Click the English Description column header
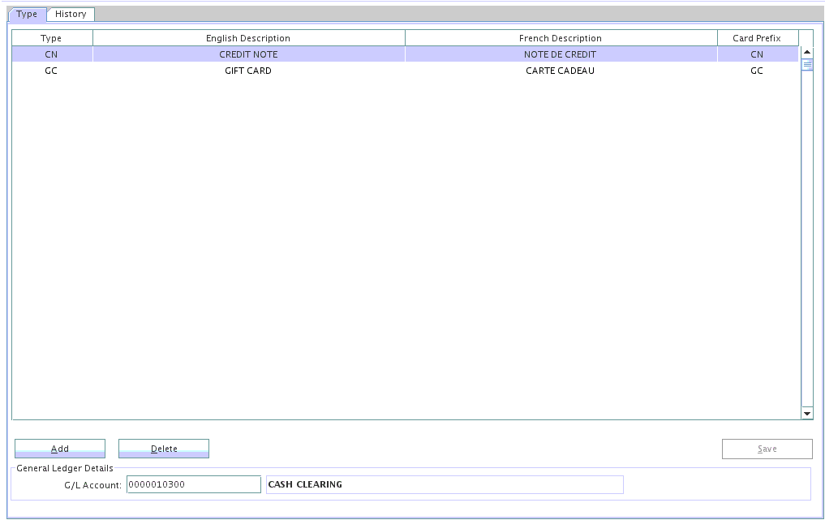Image resolution: width=825 pixels, height=520 pixels. (x=248, y=38)
